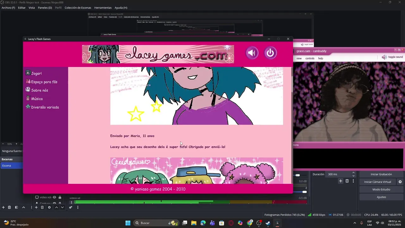Move source down in sources toolbar
Screen dimensions: 405x228
(62, 207)
